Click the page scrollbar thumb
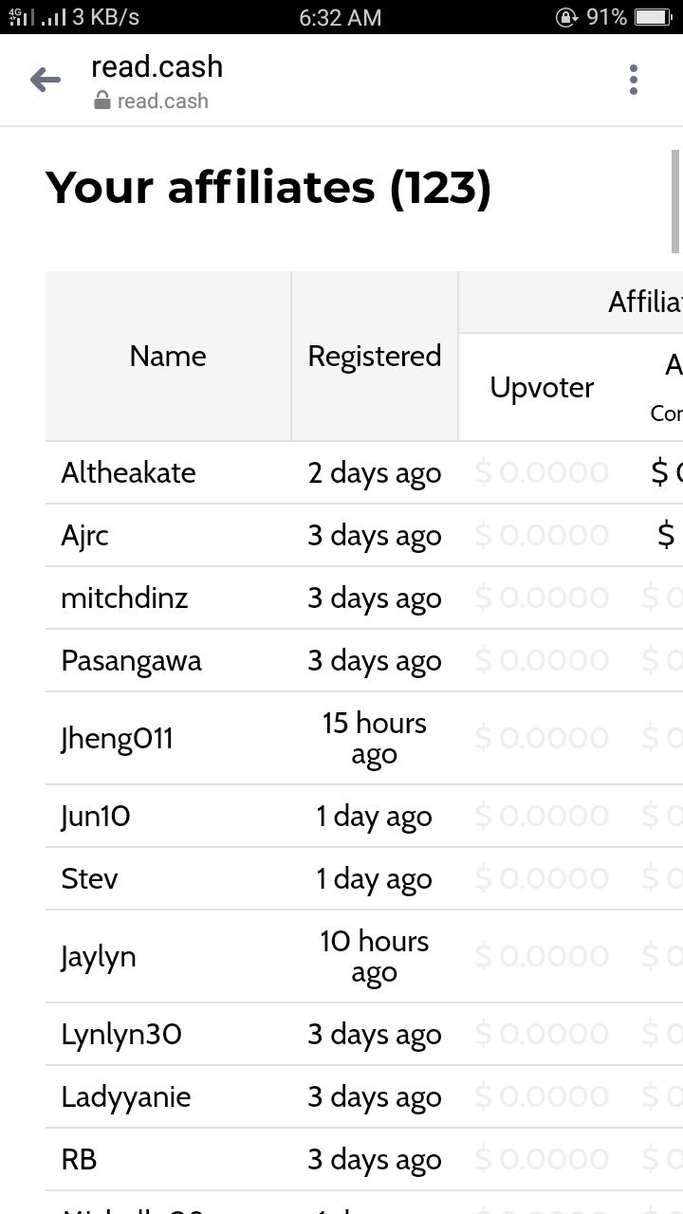 coord(676,201)
